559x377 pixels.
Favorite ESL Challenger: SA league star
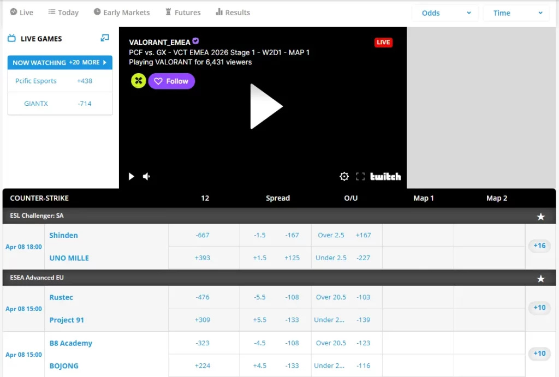[x=541, y=216]
